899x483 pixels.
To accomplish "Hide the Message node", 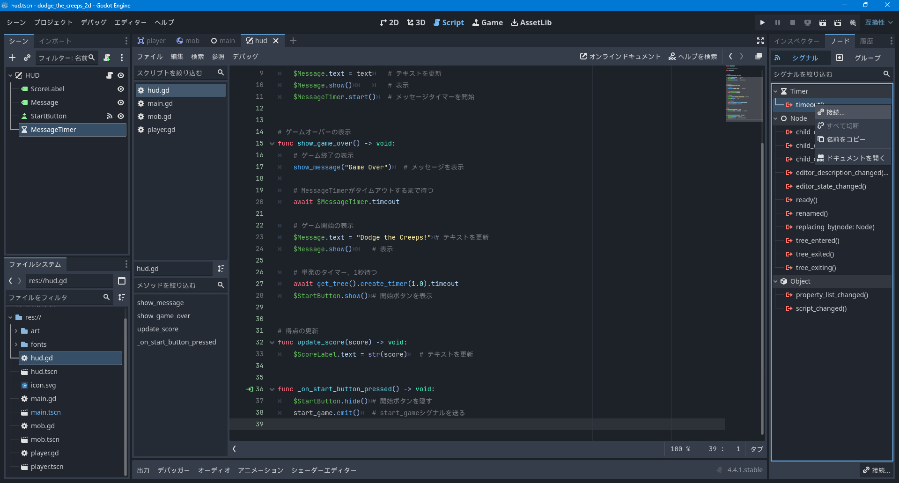I will [x=121, y=102].
